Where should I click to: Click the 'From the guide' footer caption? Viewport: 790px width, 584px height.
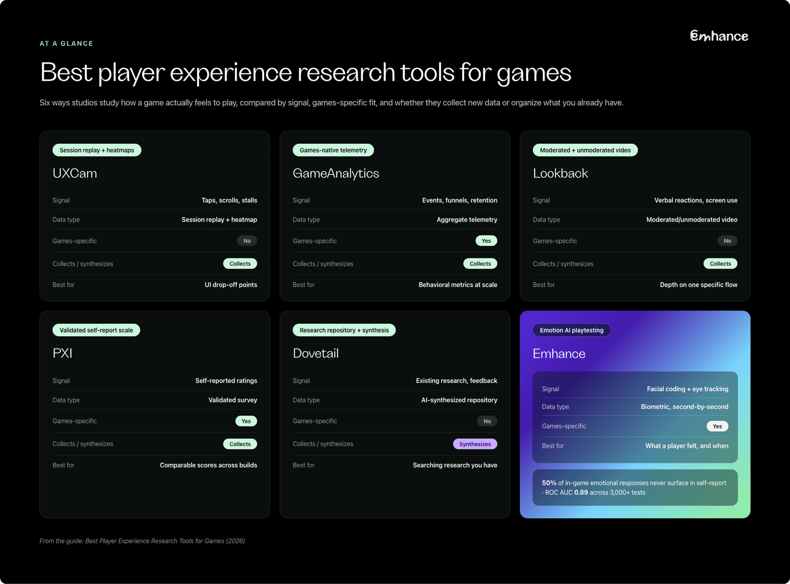pos(142,541)
